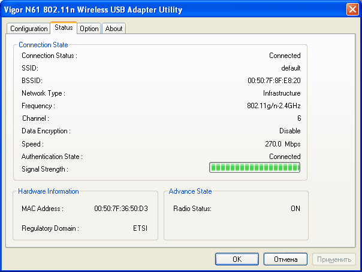Click the Authentication State value 'Connected'
The image size is (362, 272).
tap(285, 157)
